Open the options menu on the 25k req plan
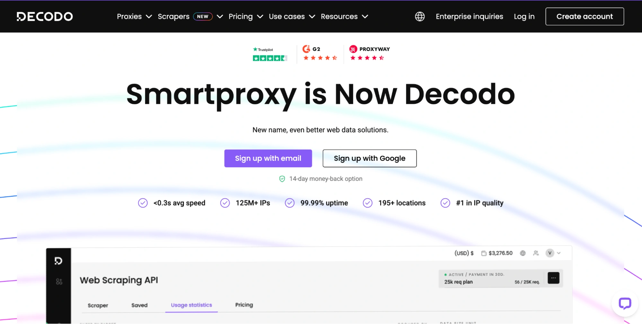 pos(554,278)
